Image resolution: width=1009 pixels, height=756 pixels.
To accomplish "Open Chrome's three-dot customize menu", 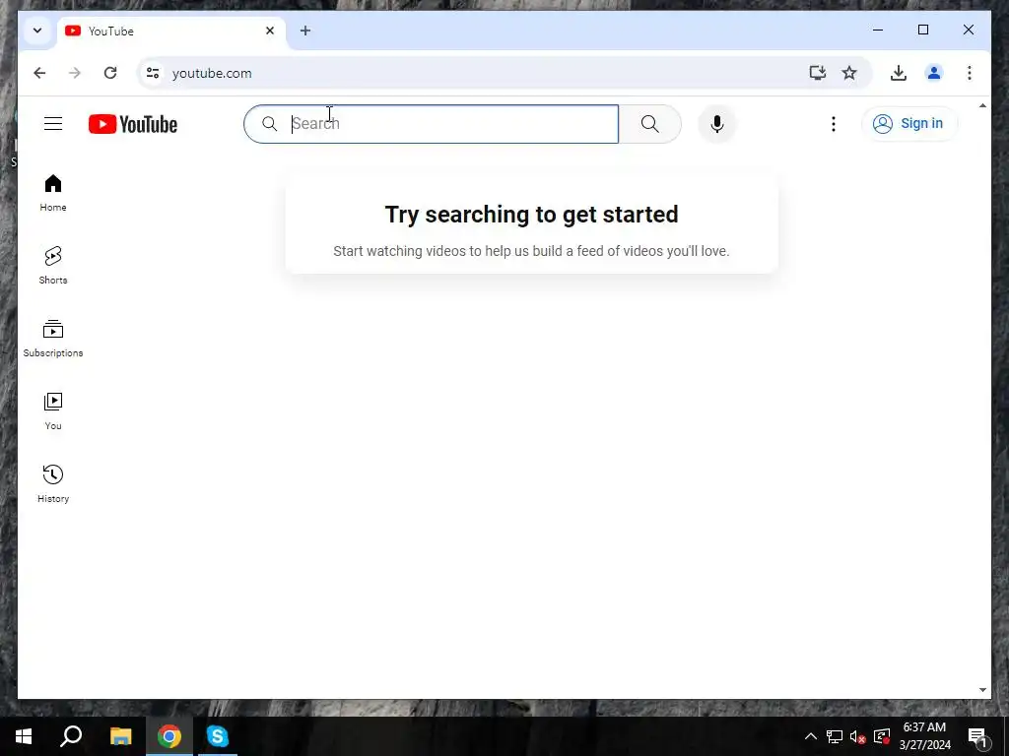I will coord(970,73).
